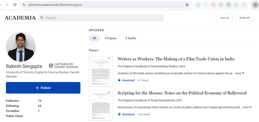Image resolution: width=259 pixels, height=122 pixels.
Task: Click the address bar URL
Action: tap(55, 5)
